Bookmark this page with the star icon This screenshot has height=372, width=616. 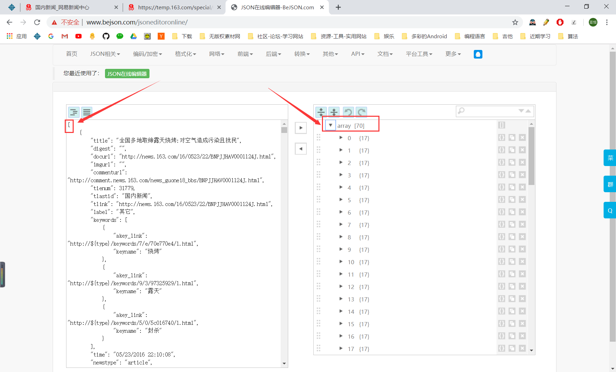click(515, 22)
